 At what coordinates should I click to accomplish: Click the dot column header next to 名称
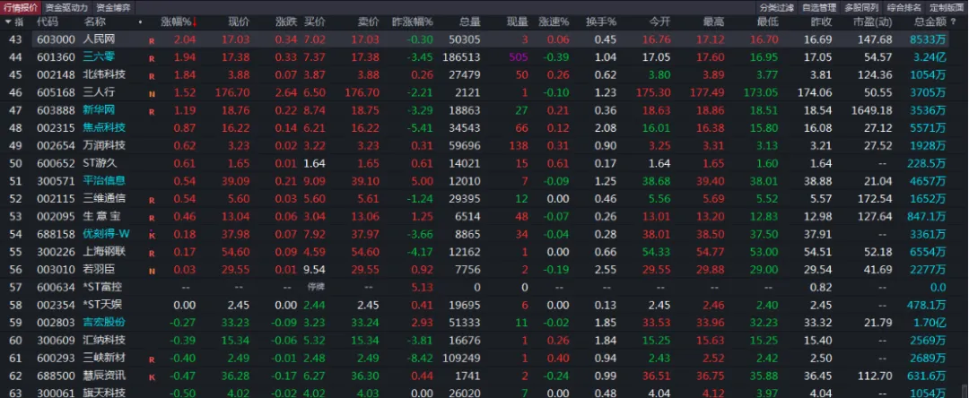tap(140, 22)
